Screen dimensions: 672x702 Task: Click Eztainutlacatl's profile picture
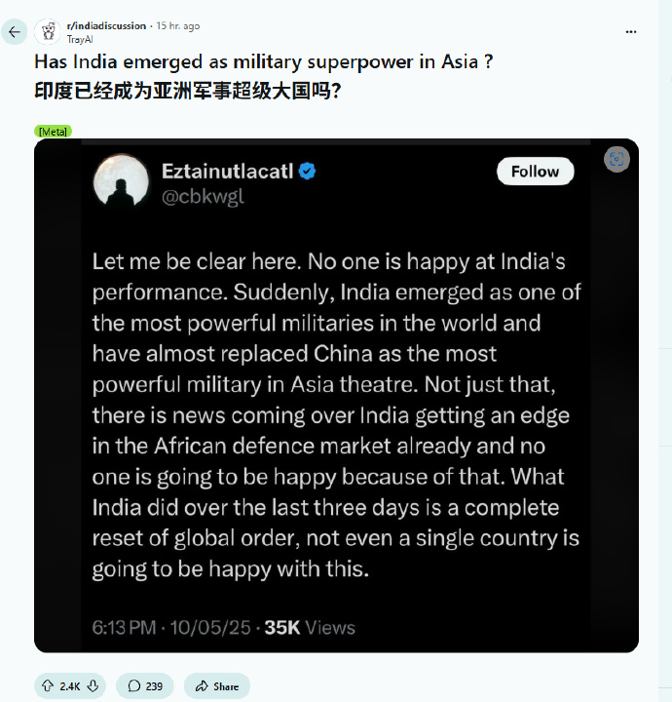tap(121, 182)
